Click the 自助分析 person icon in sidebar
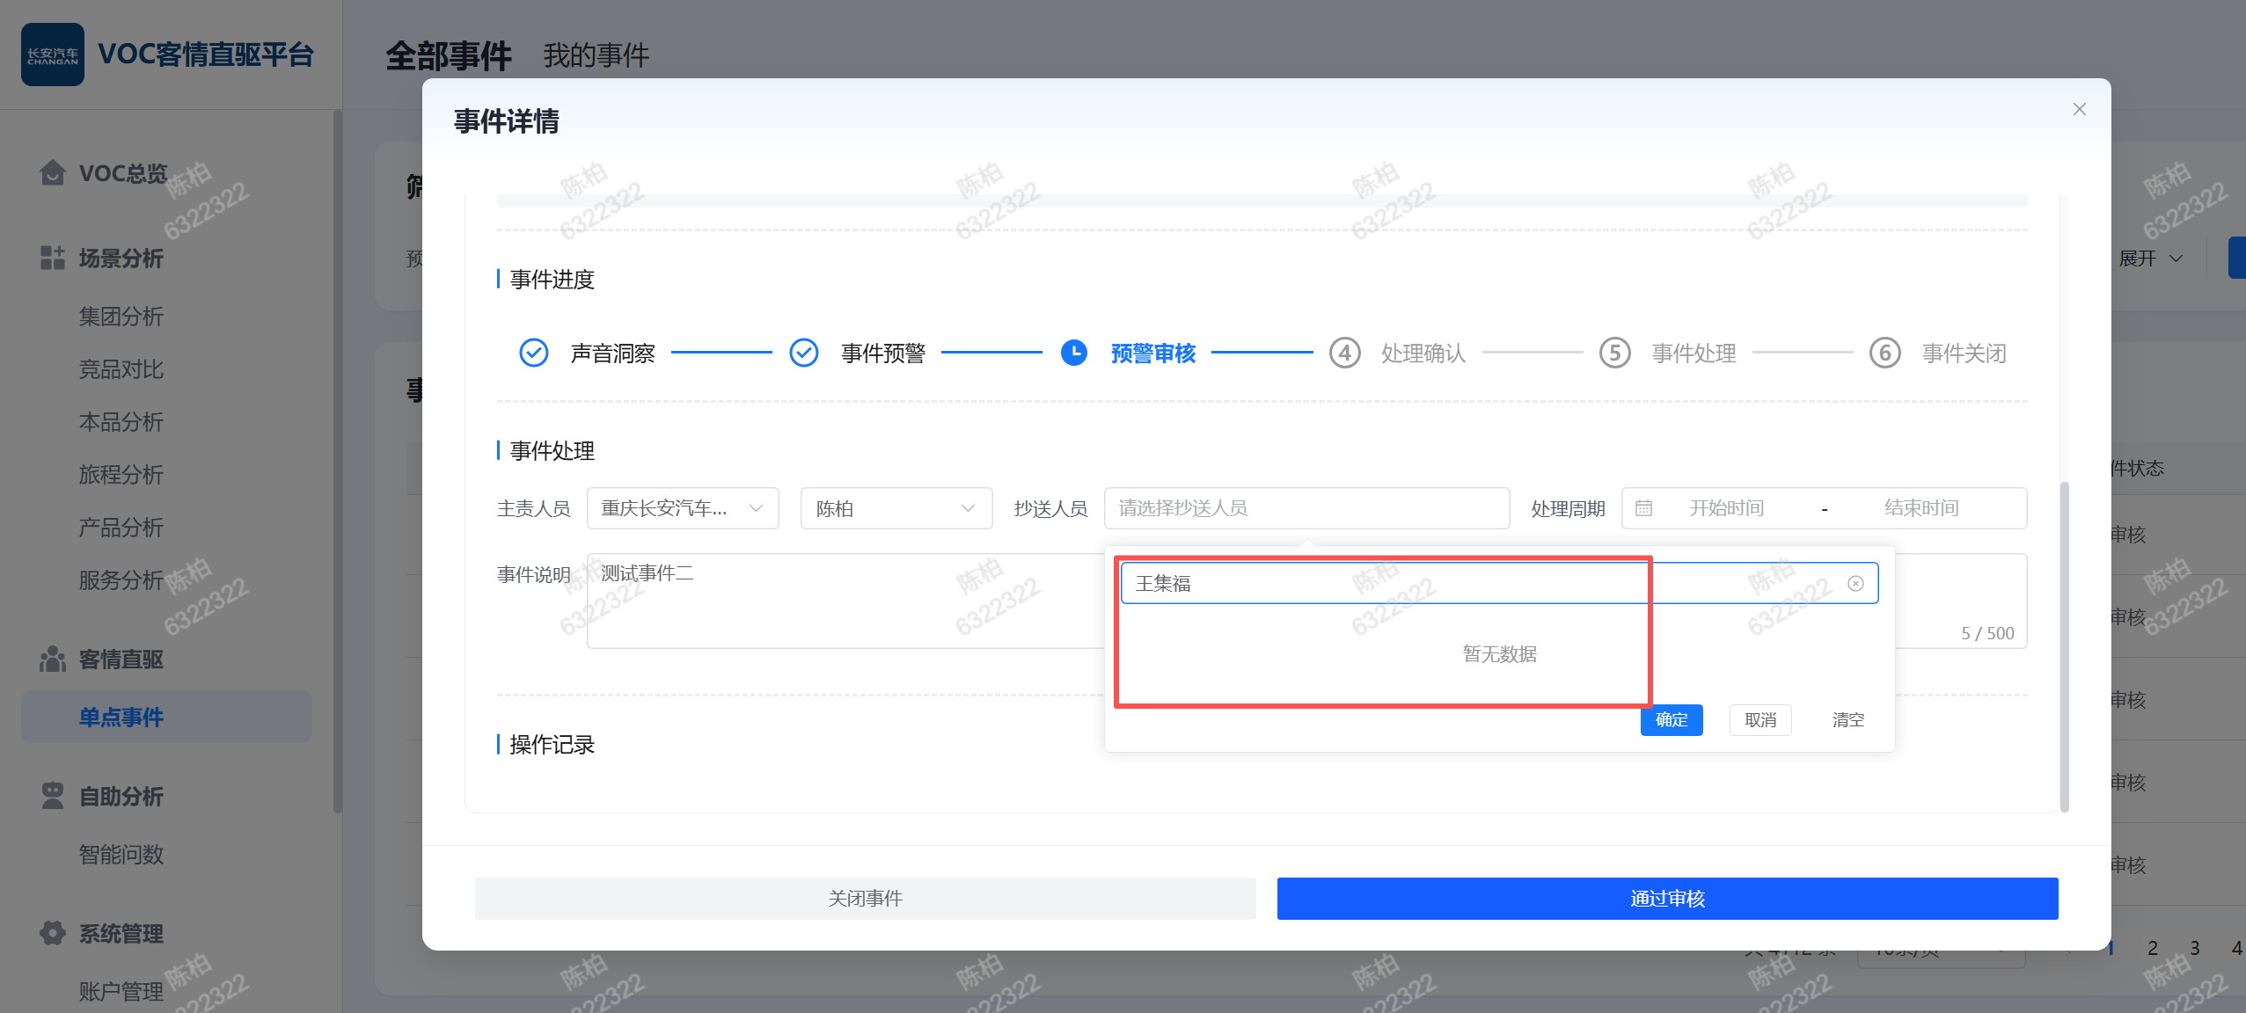2246x1013 pixels. 52,796
